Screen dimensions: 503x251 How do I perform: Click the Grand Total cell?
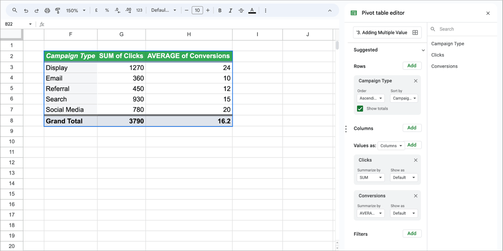click(x=71, y=121)
